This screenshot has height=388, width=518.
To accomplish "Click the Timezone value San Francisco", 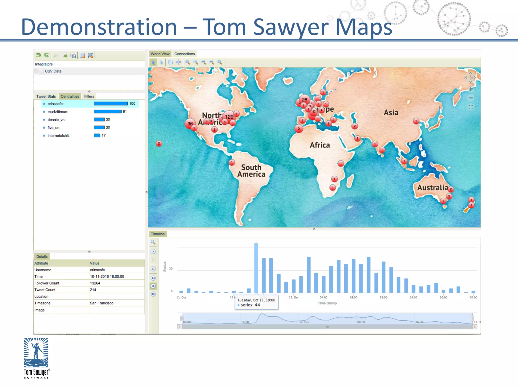I will tap(117, 303).
